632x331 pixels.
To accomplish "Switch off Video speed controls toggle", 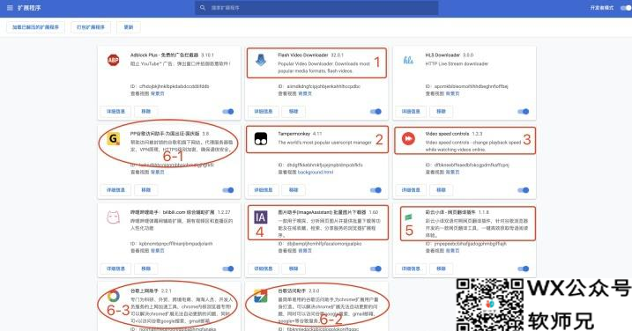I will 524,190.
